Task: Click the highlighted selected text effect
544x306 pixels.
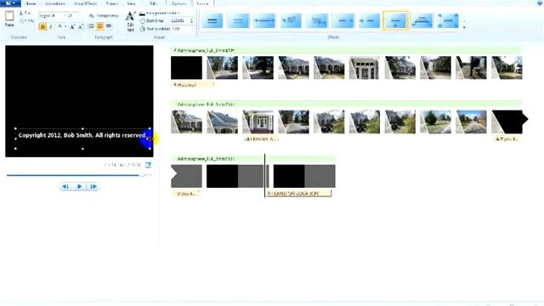Action: tap(395, 20)
